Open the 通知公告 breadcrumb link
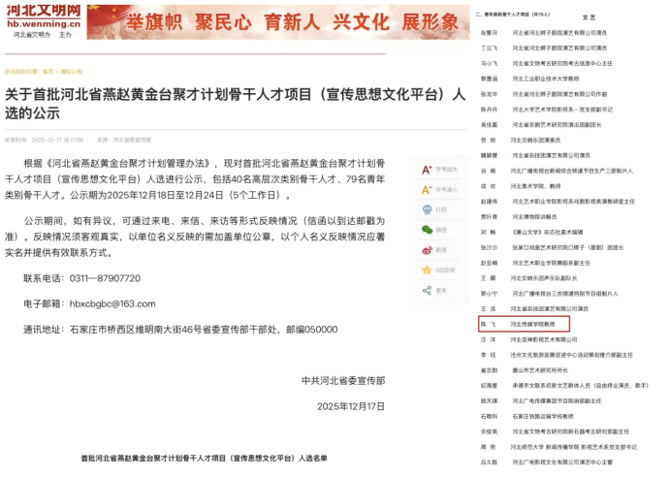 click(73, 72)
